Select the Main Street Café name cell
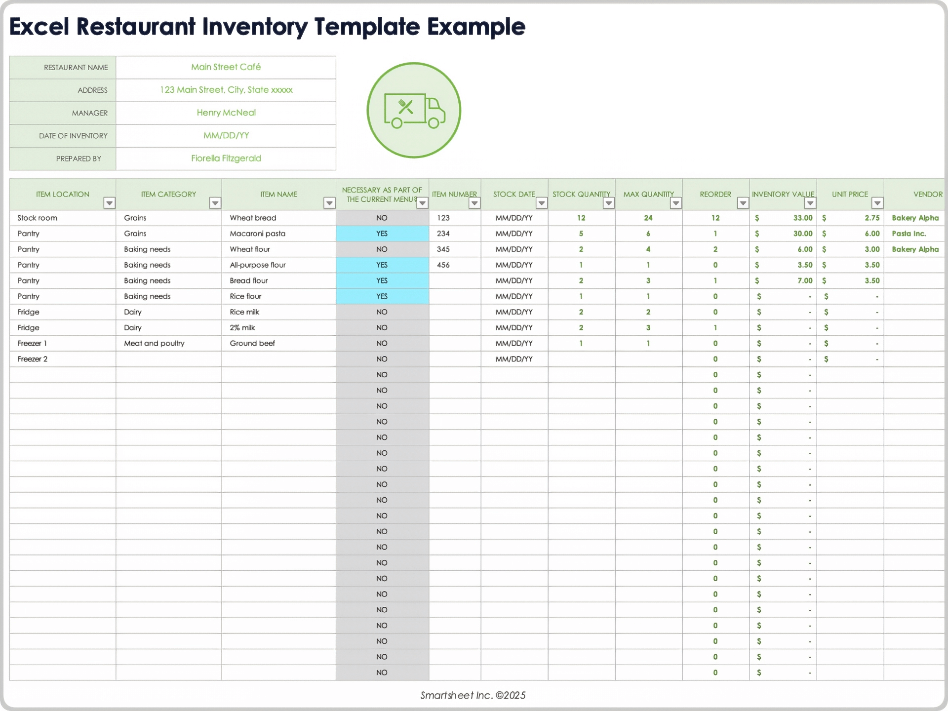The height and width of the screenshot is (711, 948). click(226, 67)
